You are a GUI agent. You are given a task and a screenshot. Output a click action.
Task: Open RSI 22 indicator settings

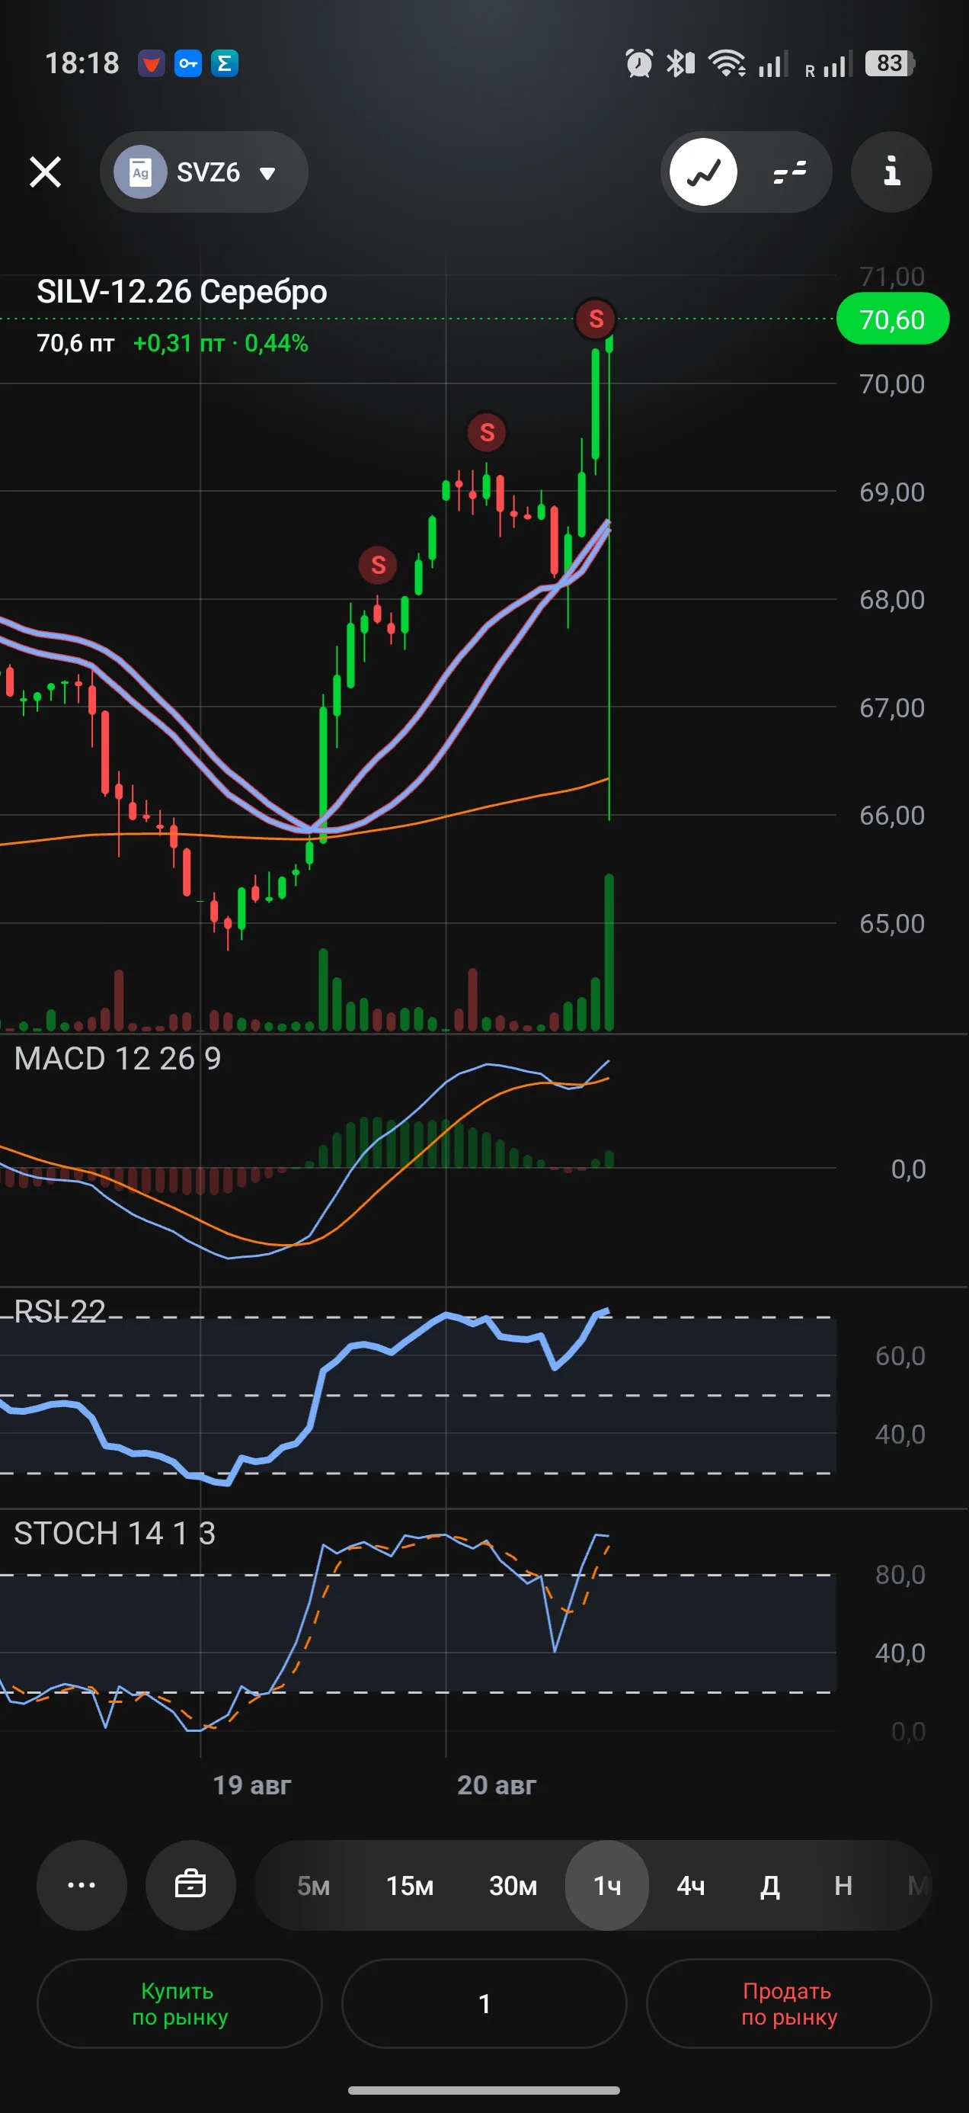click(60, 1312)
